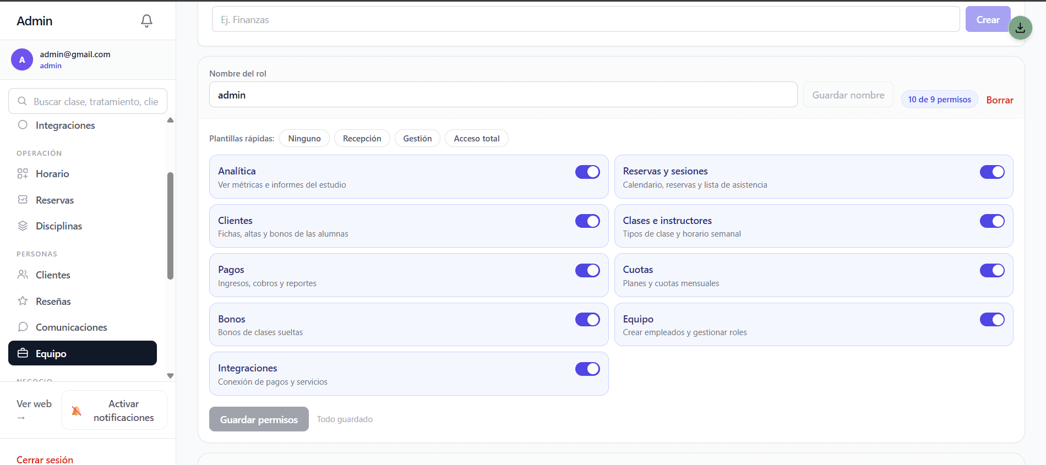Image resolution: width=1046 pixels, height=465 pixels.
Task: Turn off the Integraciones permission toggle
Action: pos(587,369)
